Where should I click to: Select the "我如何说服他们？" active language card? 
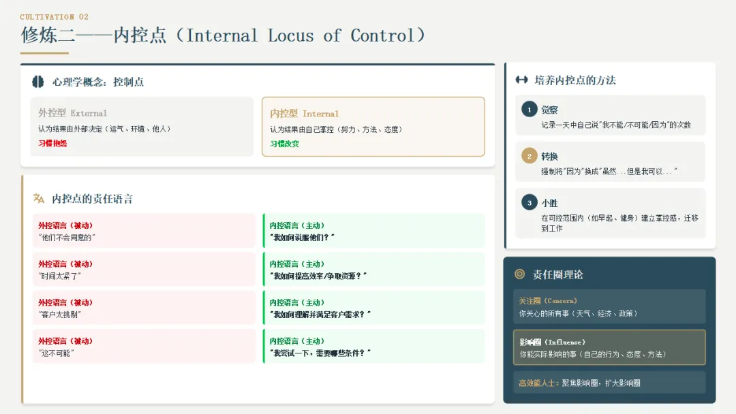tap(373, 231)
